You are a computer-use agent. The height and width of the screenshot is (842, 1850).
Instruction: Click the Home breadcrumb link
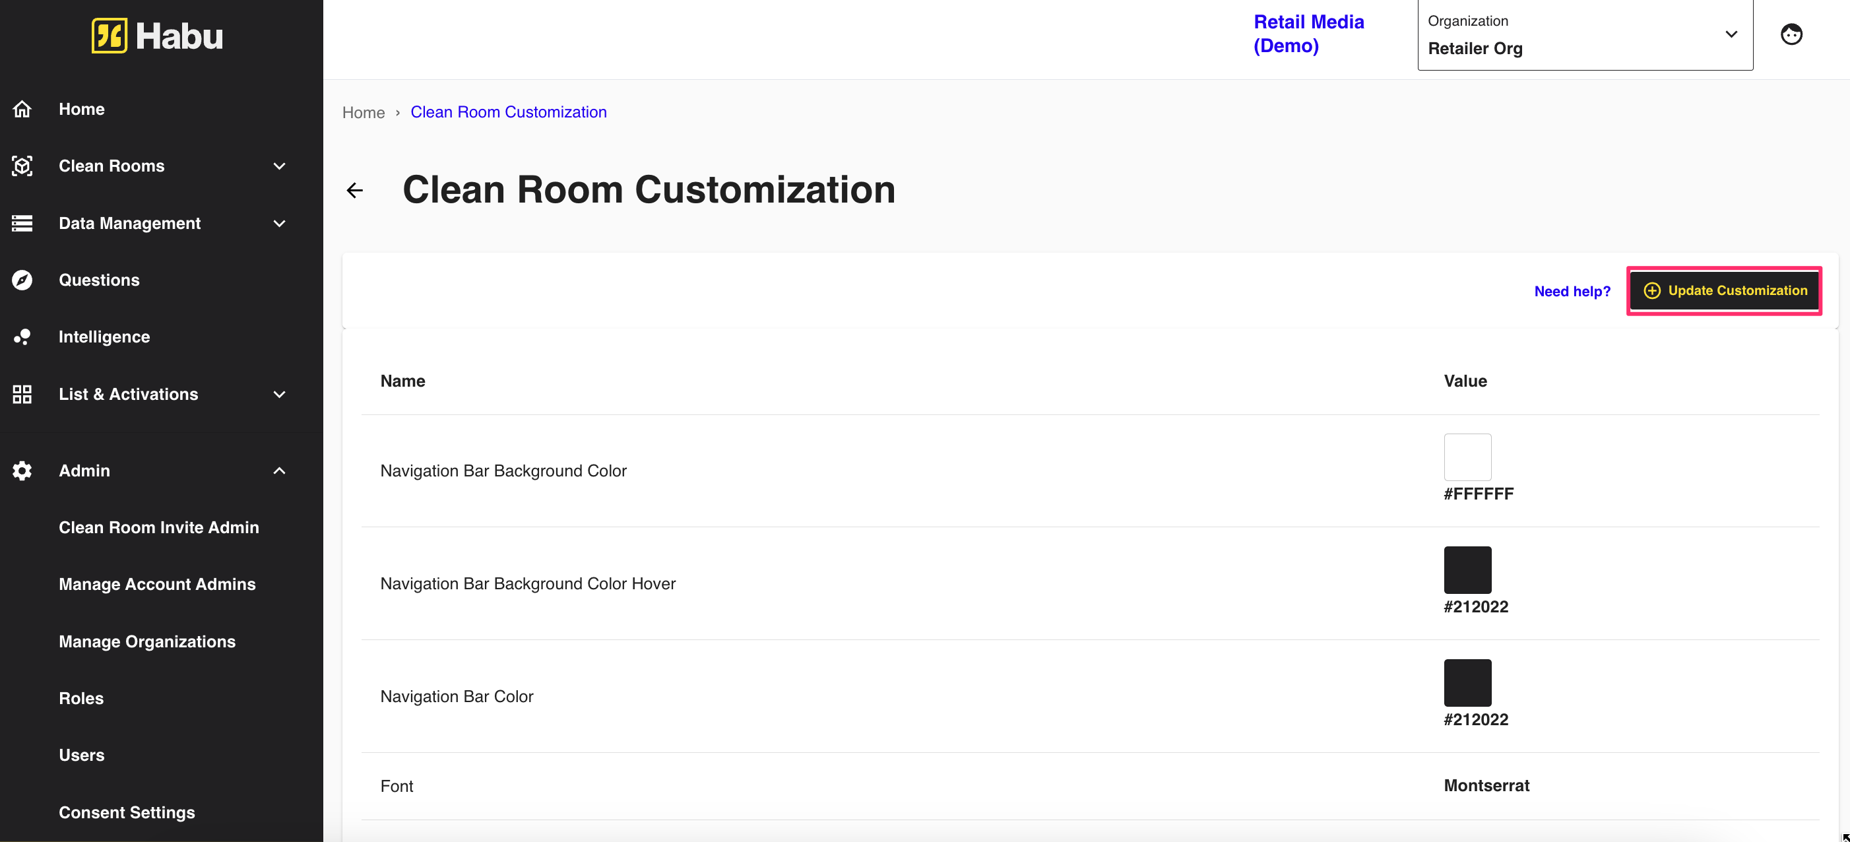coord(364,113)
